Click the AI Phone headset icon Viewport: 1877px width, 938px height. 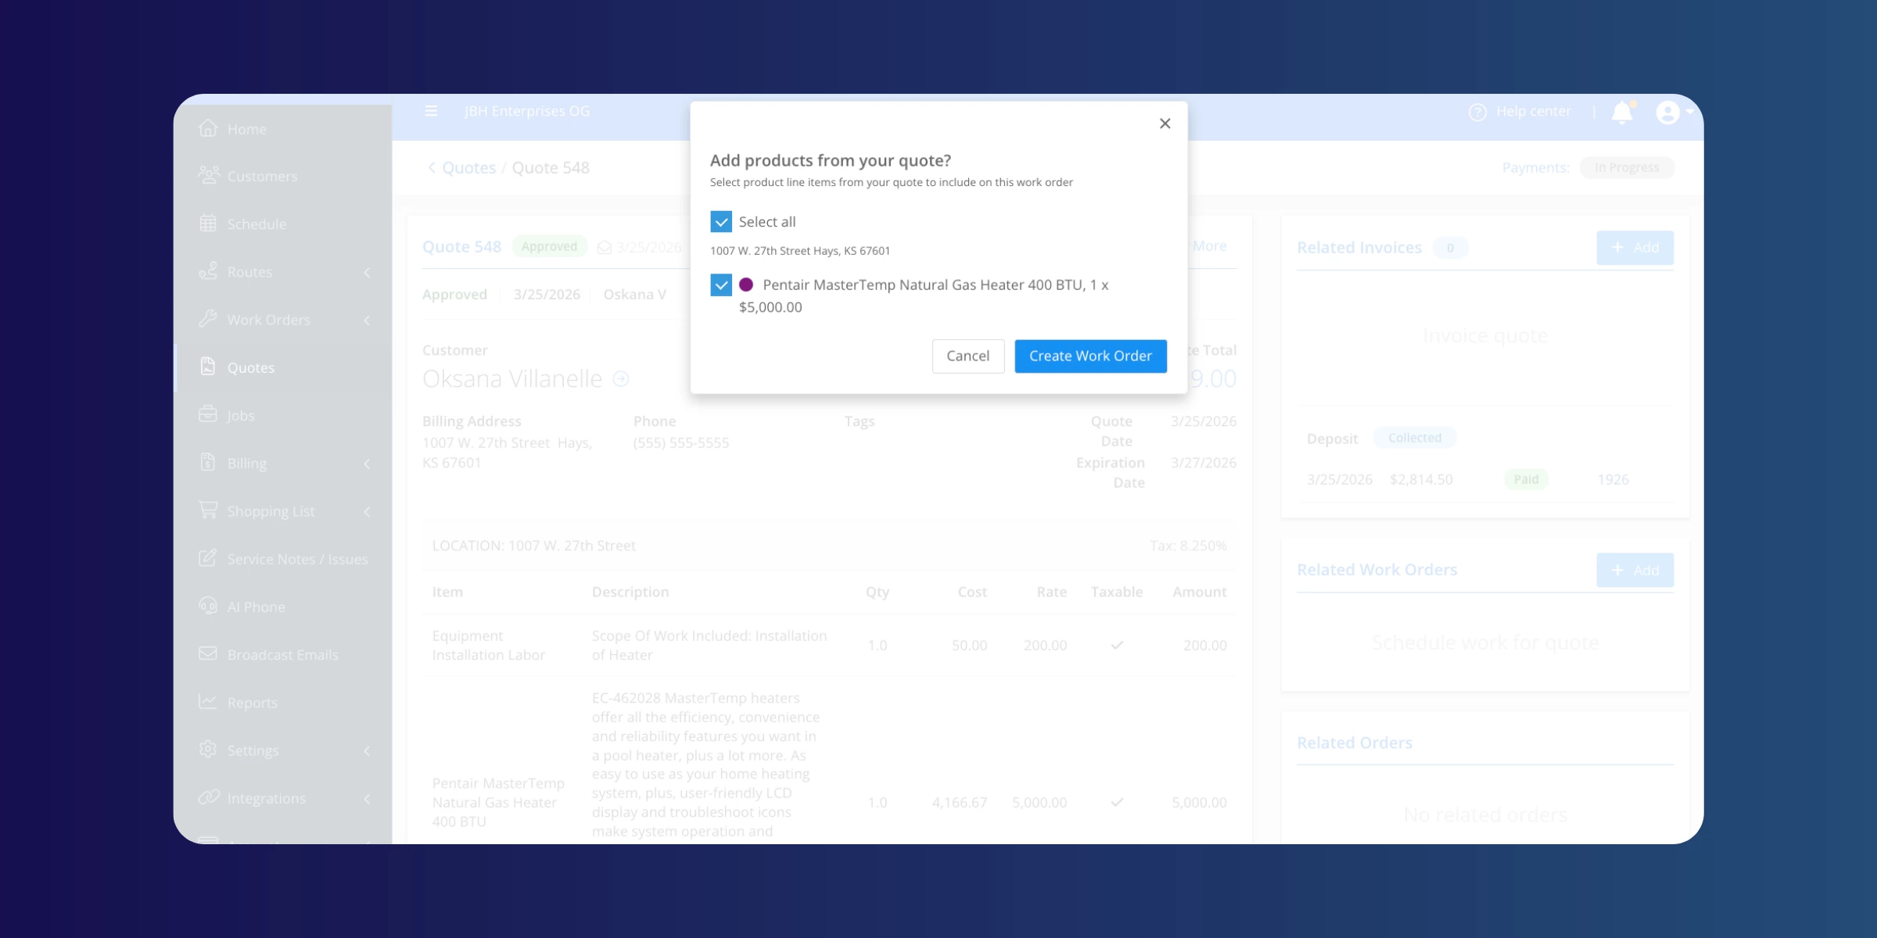208,606
